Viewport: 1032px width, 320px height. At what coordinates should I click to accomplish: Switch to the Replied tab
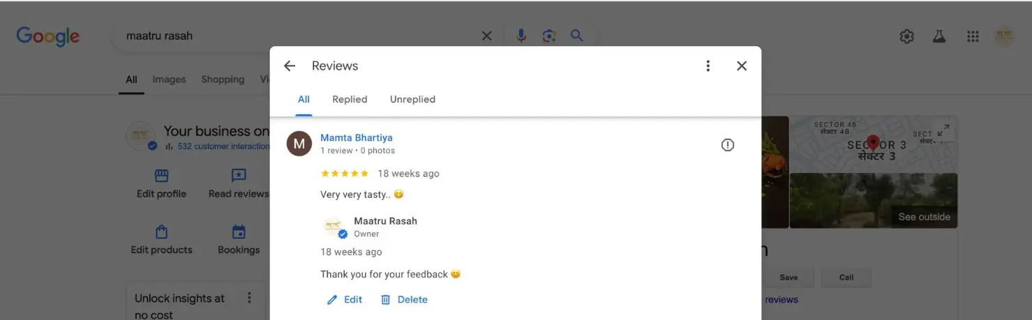[350, 100]
